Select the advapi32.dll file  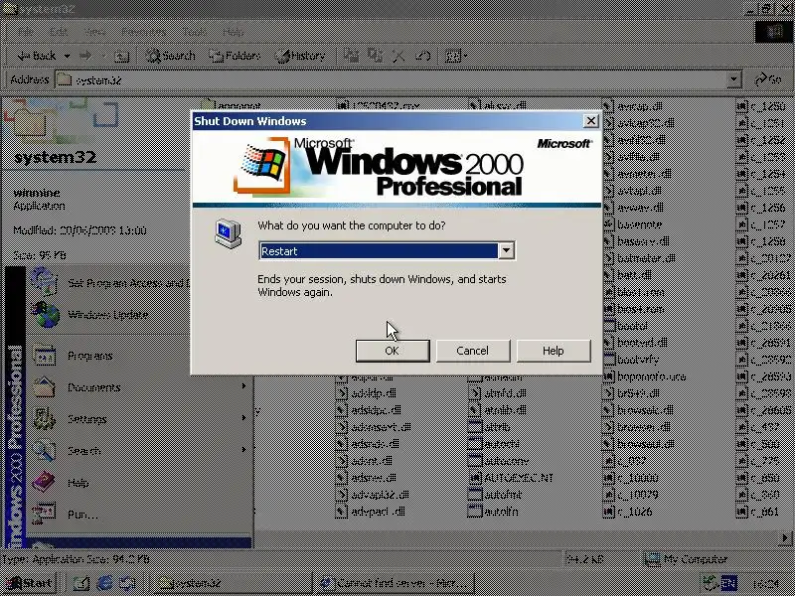[372, 495]
